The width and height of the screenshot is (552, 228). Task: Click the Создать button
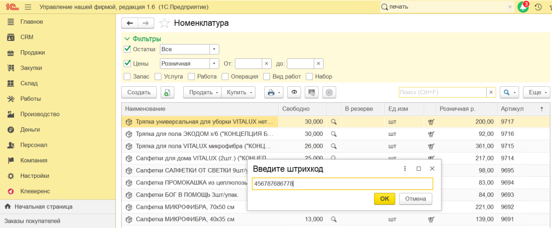tap(139, 93)
